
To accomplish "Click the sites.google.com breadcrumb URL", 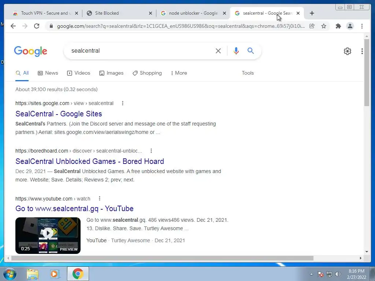I will [64, 103].
